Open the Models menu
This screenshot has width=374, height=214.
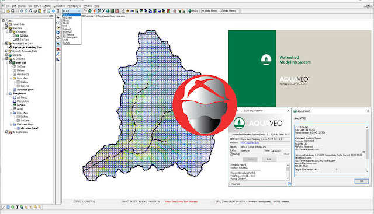pyautogui.click(x=47, y=6)
